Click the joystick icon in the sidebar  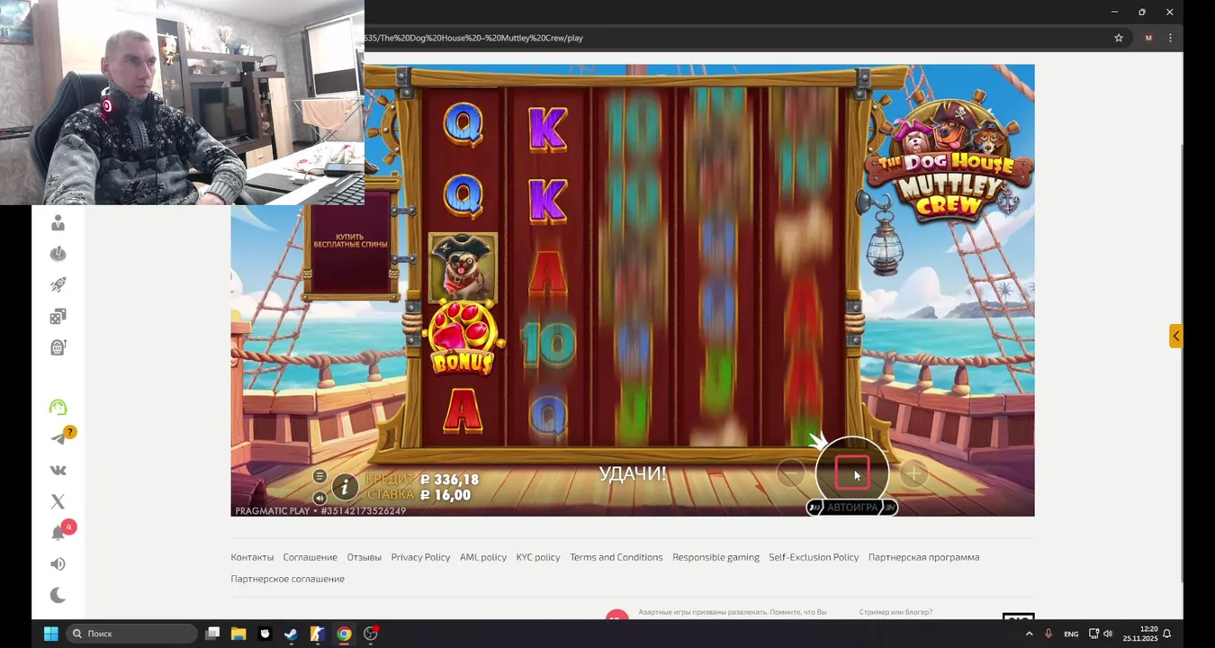point(58,254)
